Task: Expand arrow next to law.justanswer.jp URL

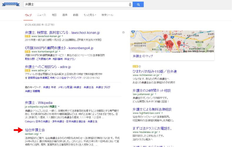Action: 156,94
